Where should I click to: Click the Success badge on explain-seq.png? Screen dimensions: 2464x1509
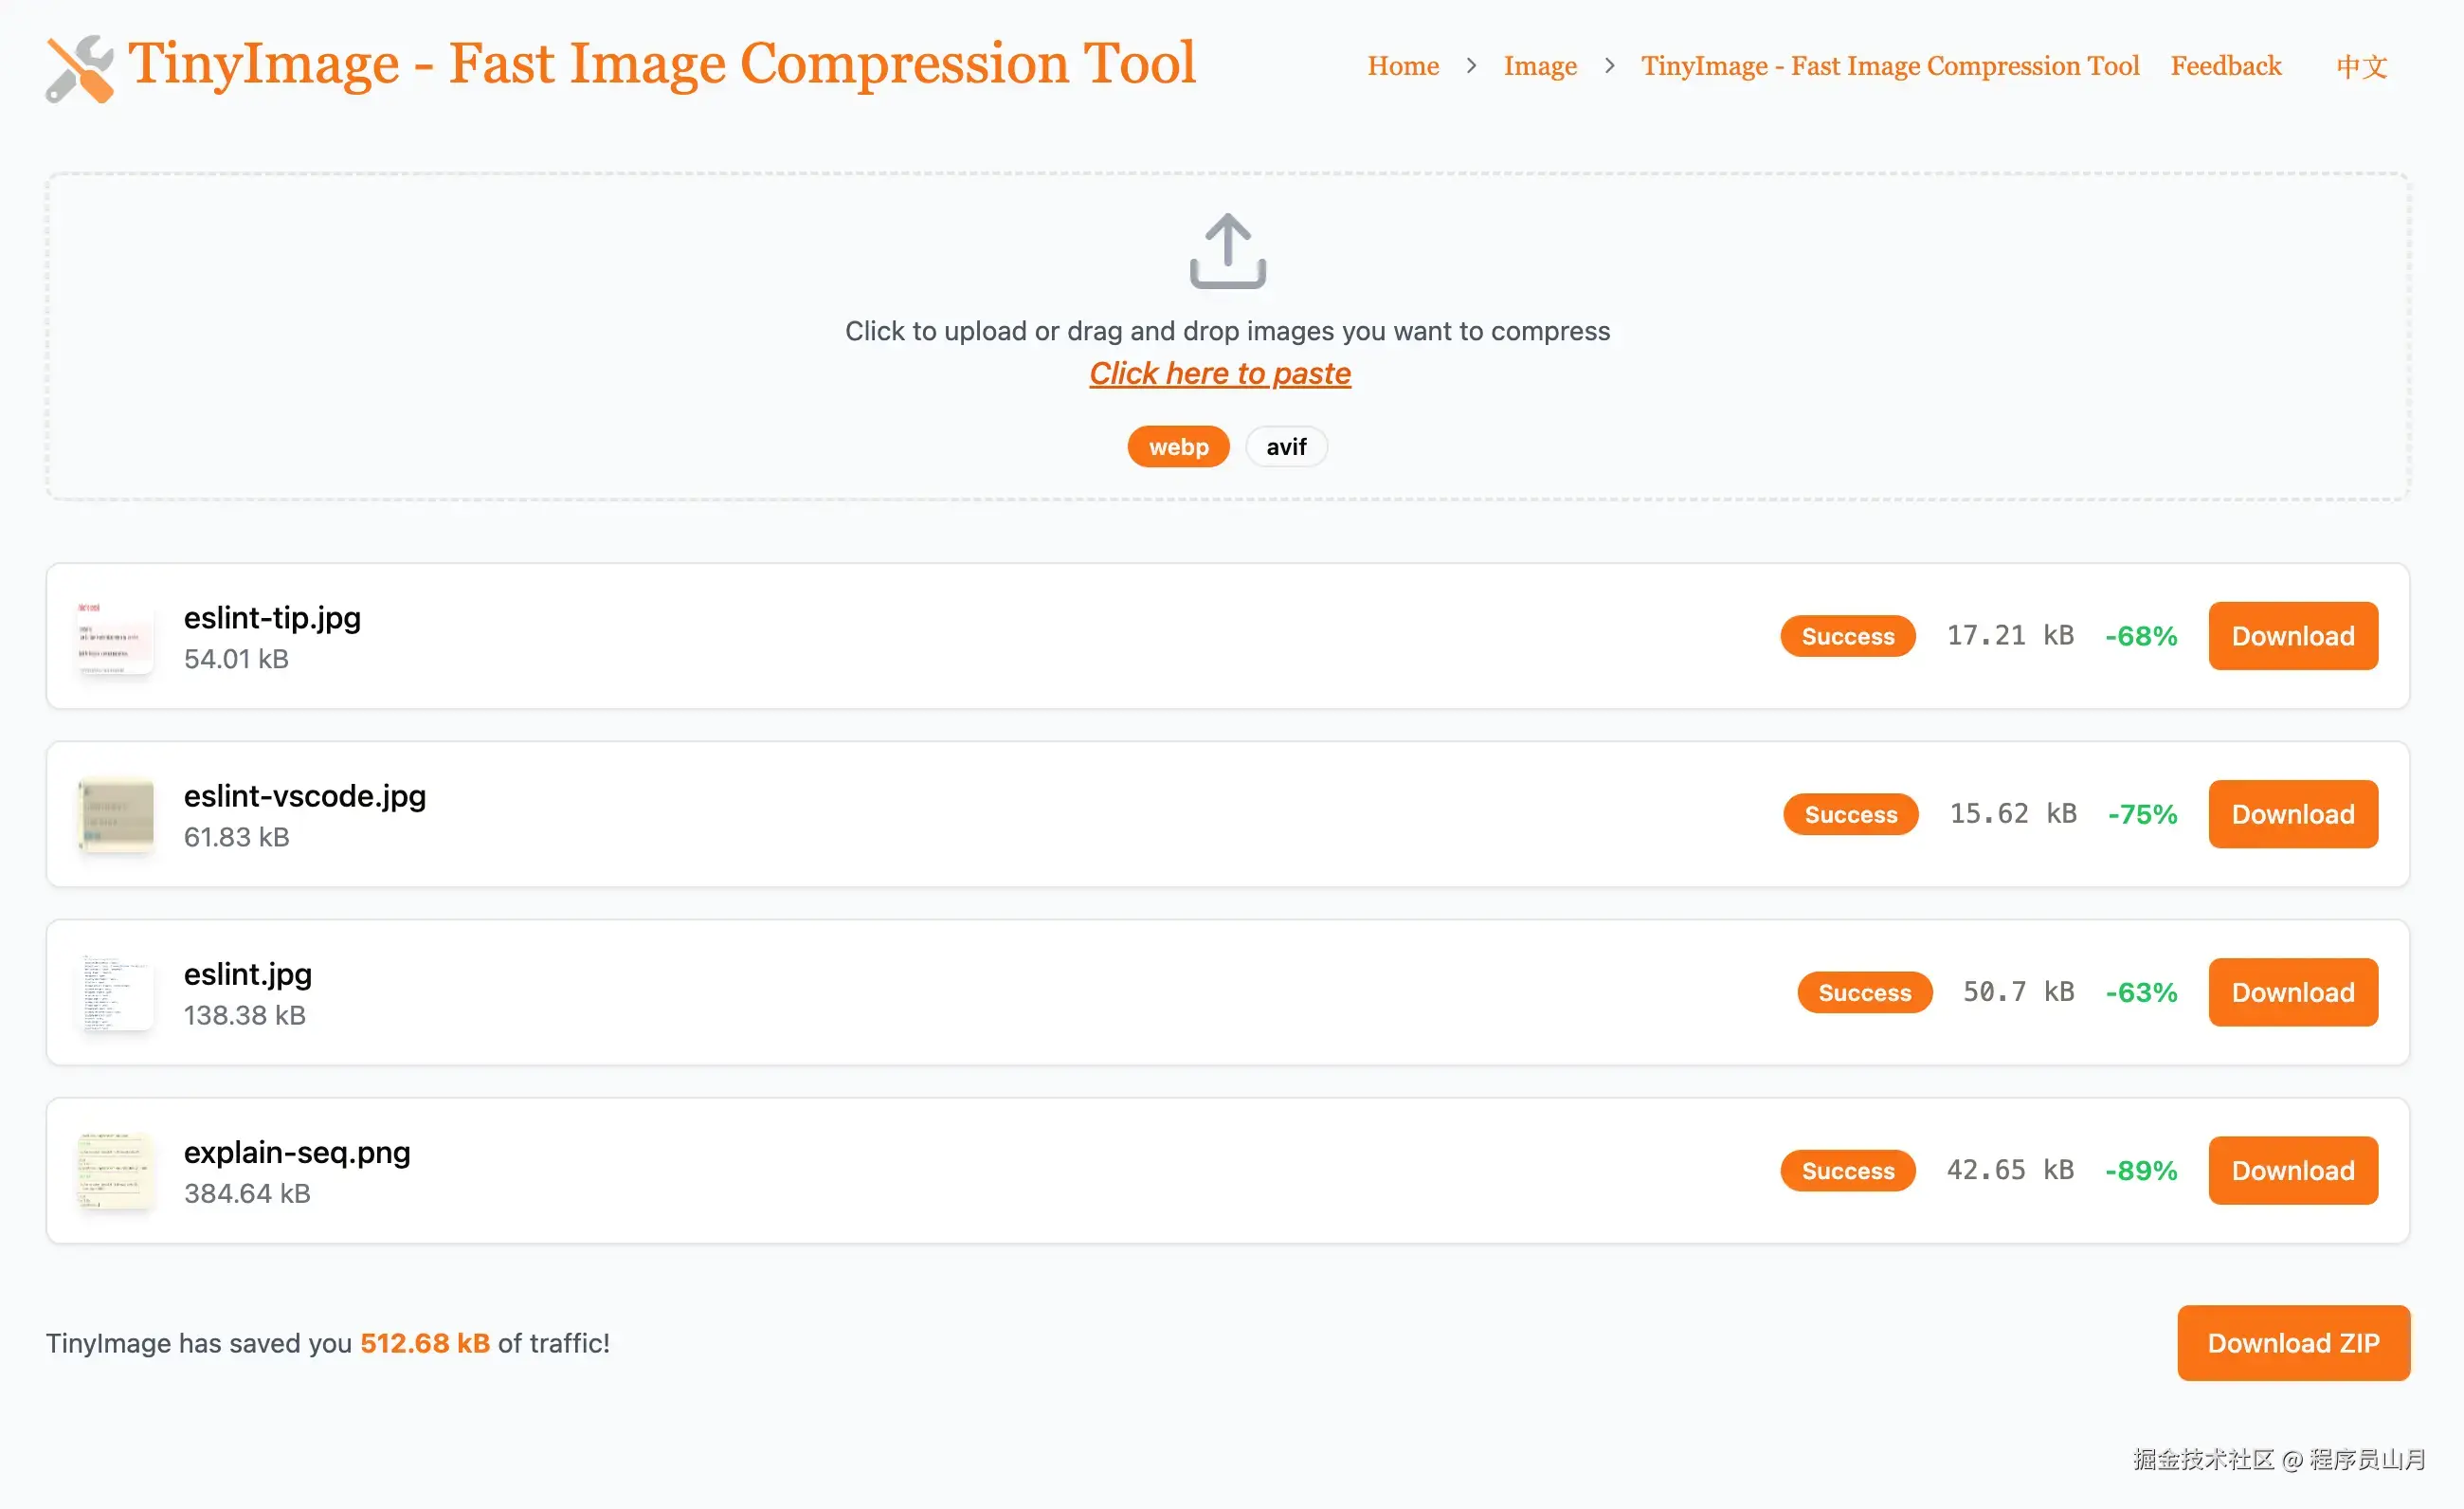[x=1848, y=1171]
